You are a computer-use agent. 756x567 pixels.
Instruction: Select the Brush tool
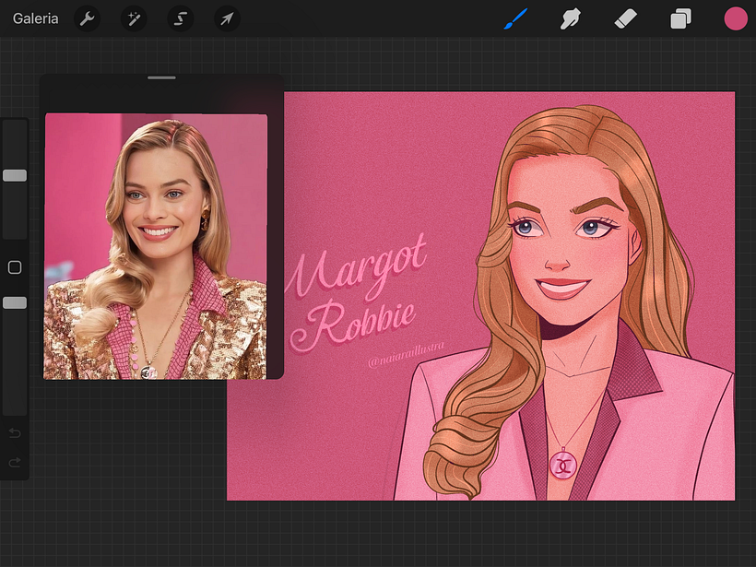pyautogui.click(x=515, y=18)
